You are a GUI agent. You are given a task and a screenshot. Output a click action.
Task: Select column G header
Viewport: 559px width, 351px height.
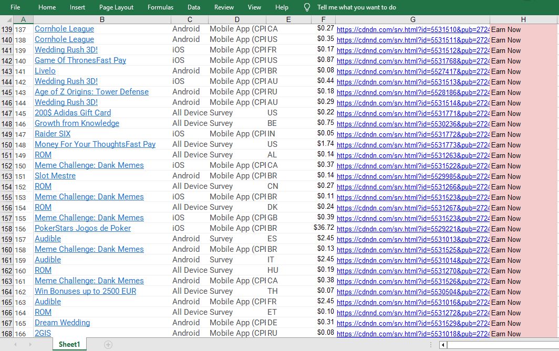pyautogui.click(x=413, y=19)
